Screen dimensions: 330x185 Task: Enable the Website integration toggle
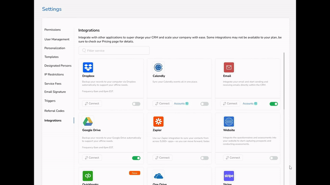(x=274, y=158)
